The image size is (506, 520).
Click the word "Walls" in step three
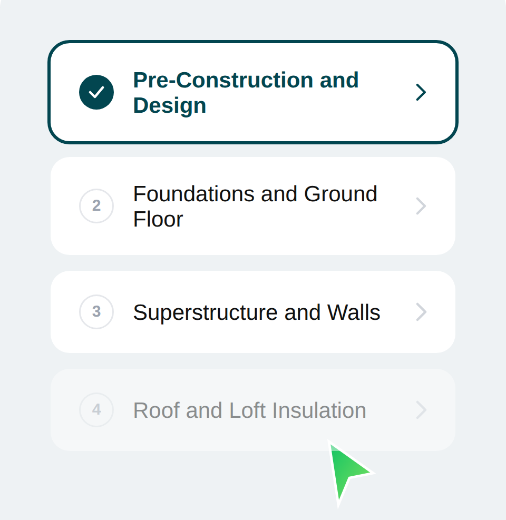(354, 312)
